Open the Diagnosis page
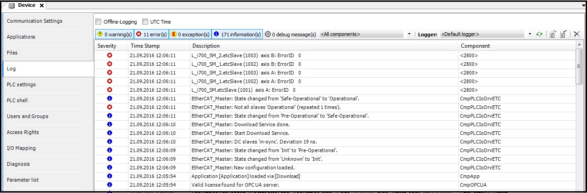587x193 pixels. coord(48,164)
